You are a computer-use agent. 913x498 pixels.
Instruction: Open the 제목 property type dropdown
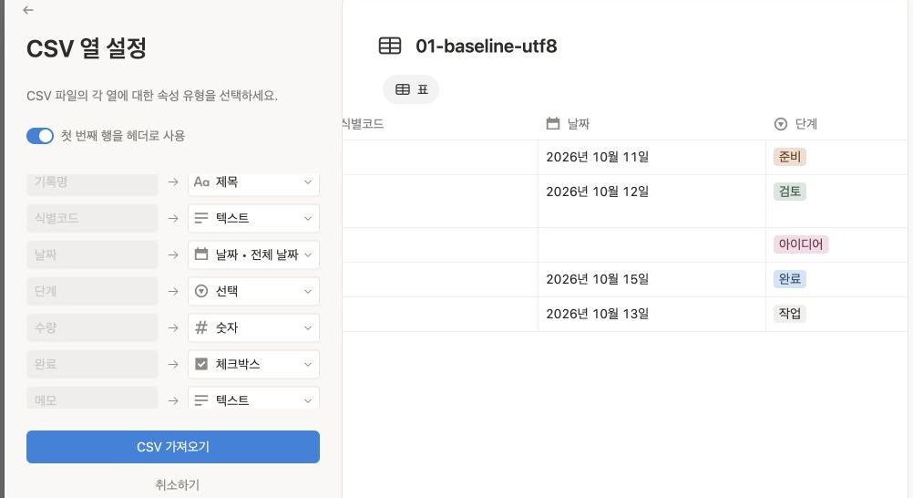tap(253, 184)
